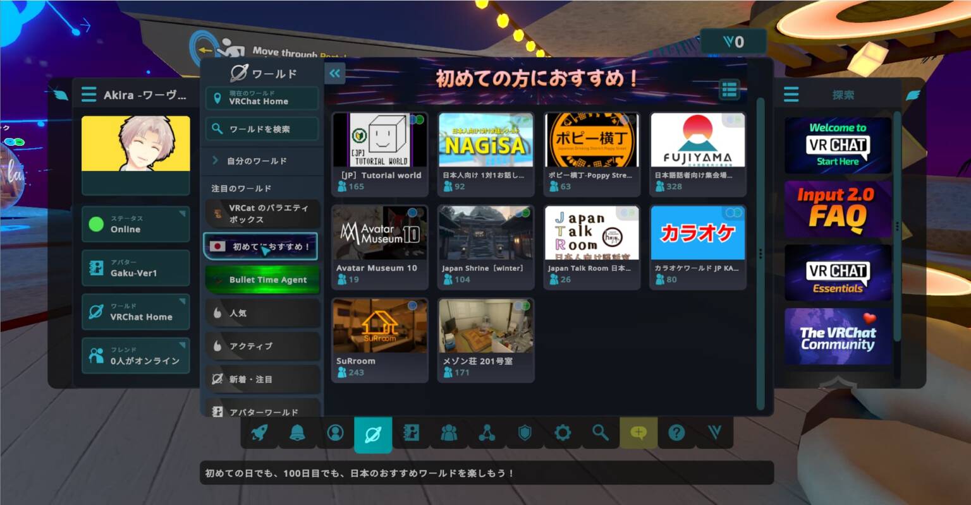Expand the 自分のワールド section
Image resolution: width=971 pixels, height=505 pixels.
point(262,160)
